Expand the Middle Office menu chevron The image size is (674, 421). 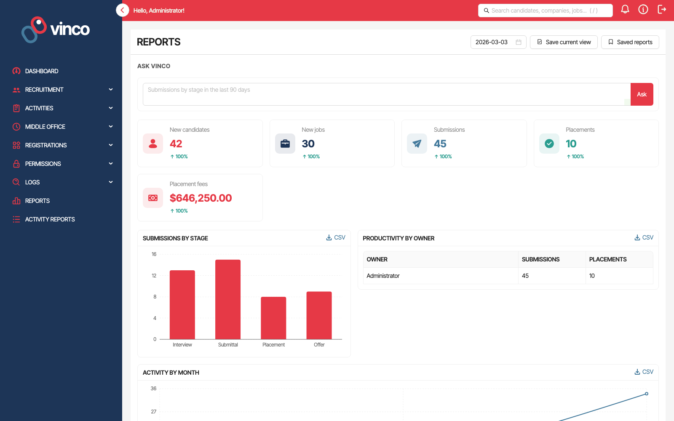pos(111,126)
